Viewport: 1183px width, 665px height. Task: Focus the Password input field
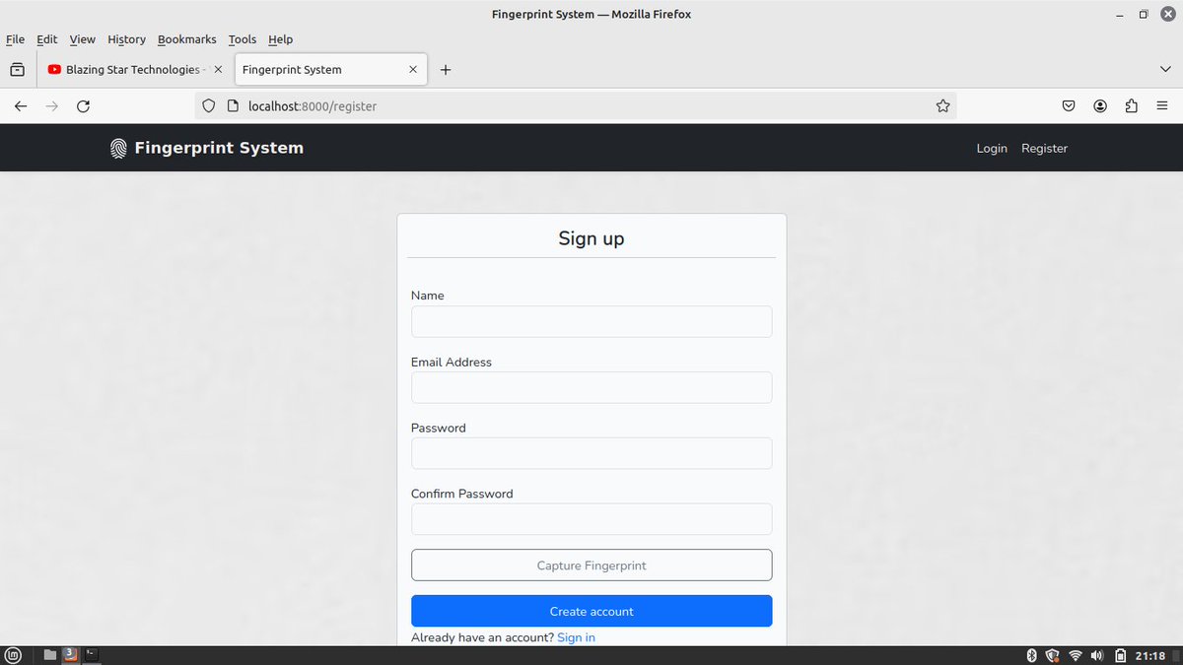coord(591,453)
